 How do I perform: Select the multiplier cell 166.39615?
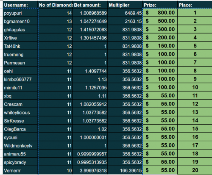click(x=125, y=170)
